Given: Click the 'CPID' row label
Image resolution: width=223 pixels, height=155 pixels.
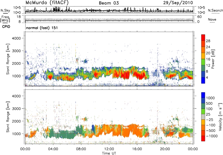Looking at the screenshot, I should (x=6, y=27).
